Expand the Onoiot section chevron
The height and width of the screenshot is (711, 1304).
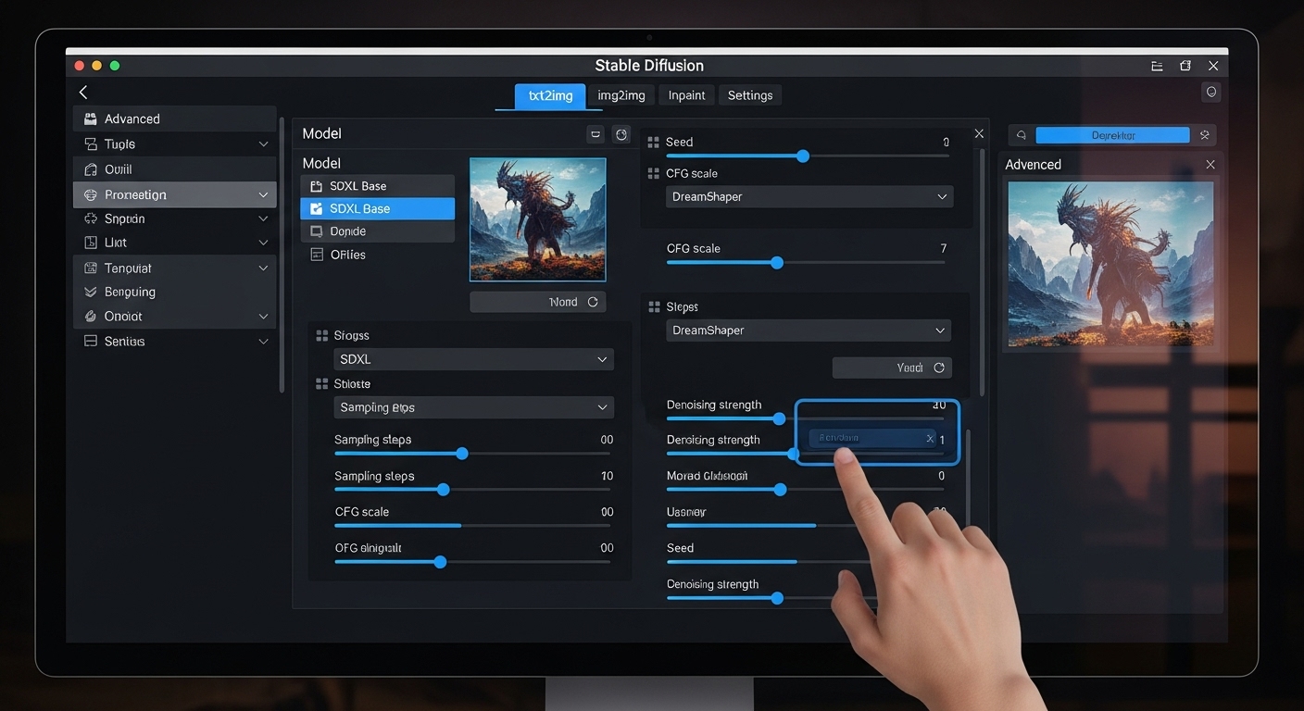pos(263,317)
